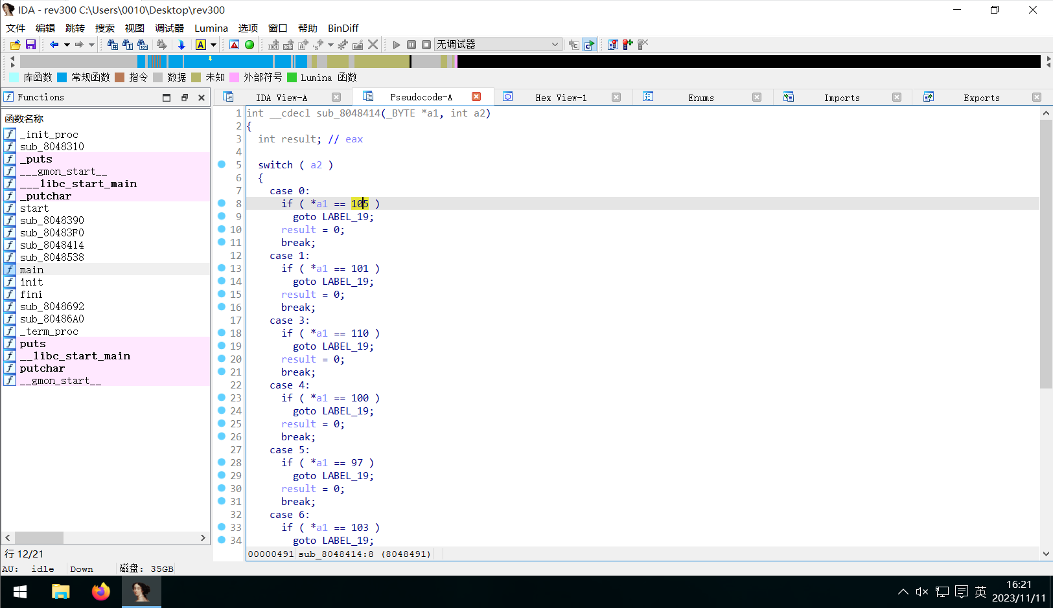Save the database with floppy icon
This screenshot has width=1053, height=608.
tap(30, 45)
